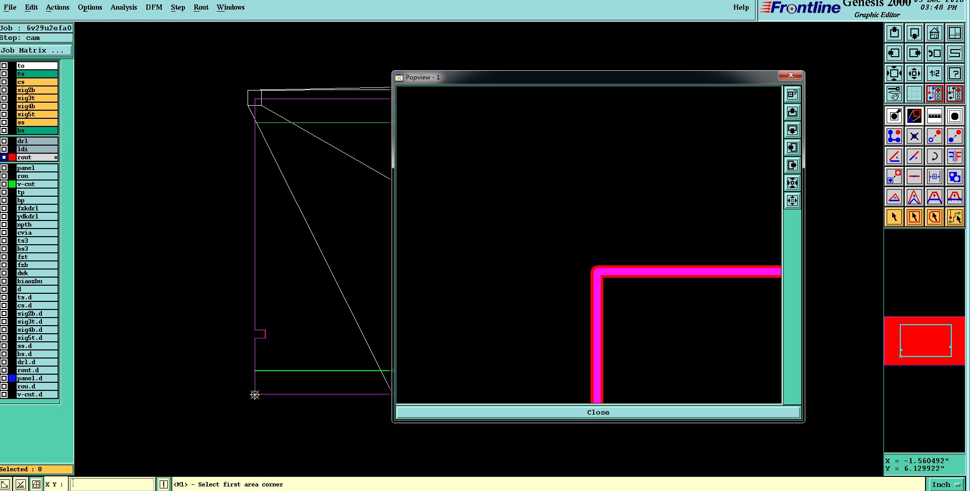This screenshot has width=970, height=491.
Task: Click the snap-to-center blue X icon
Action: (914, 136)
